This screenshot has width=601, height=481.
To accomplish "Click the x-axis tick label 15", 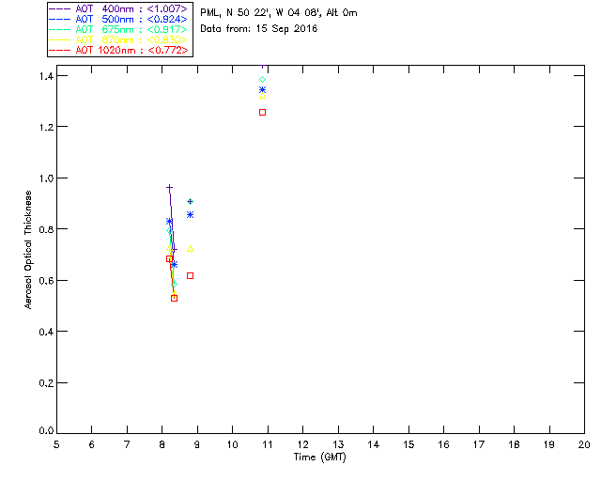I will pyautogui.click(x=408, y=444).
